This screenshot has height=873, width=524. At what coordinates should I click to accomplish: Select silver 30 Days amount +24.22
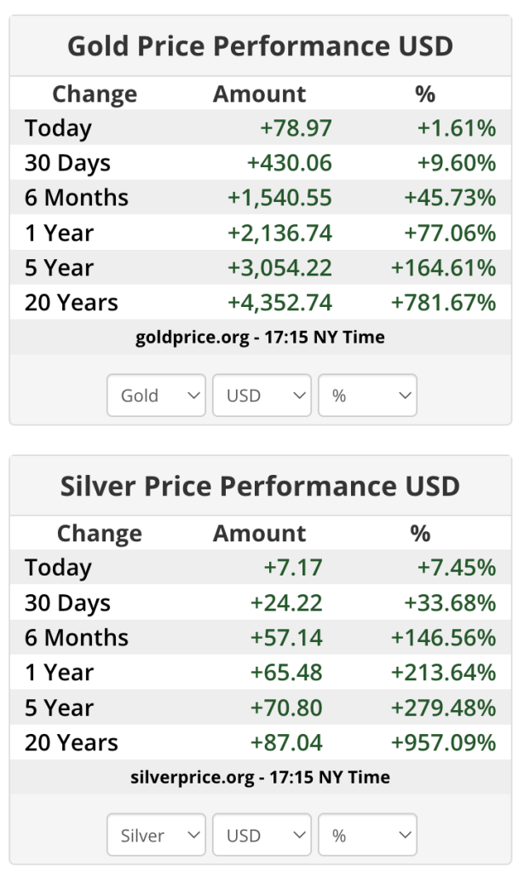click(x=286, y=604)
